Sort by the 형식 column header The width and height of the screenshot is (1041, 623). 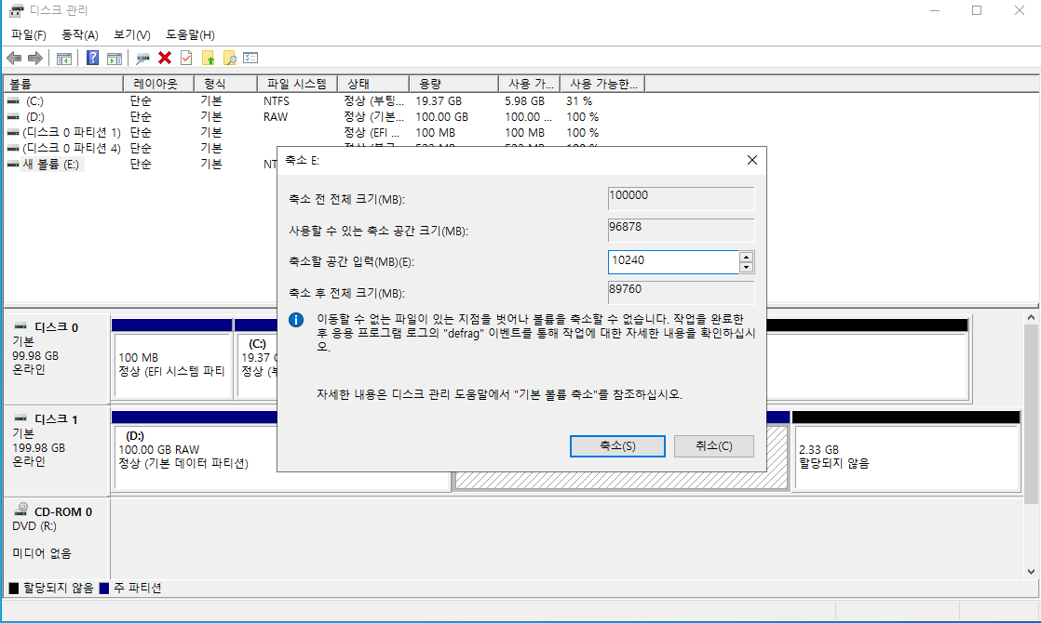225,85
